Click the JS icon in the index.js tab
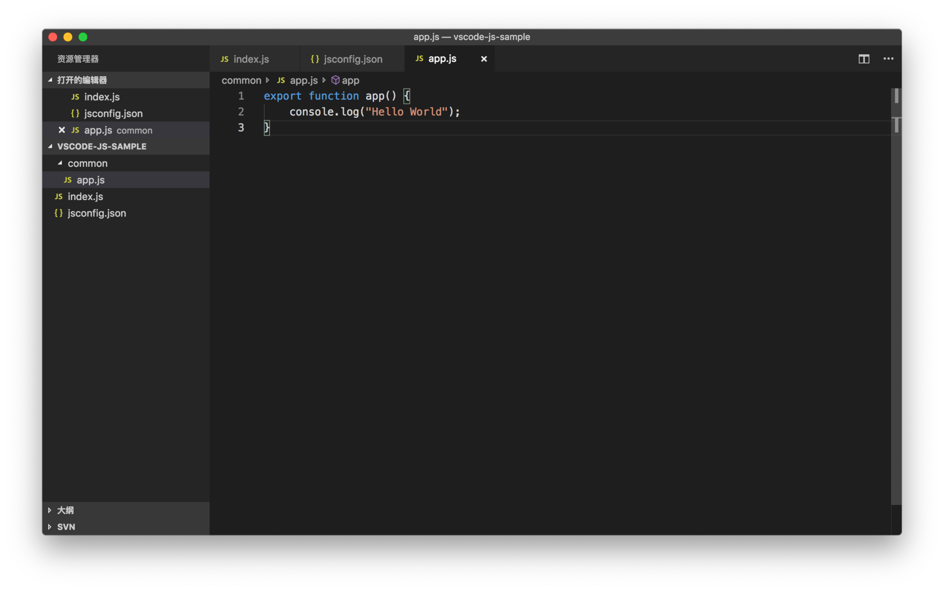 point(225,59)
